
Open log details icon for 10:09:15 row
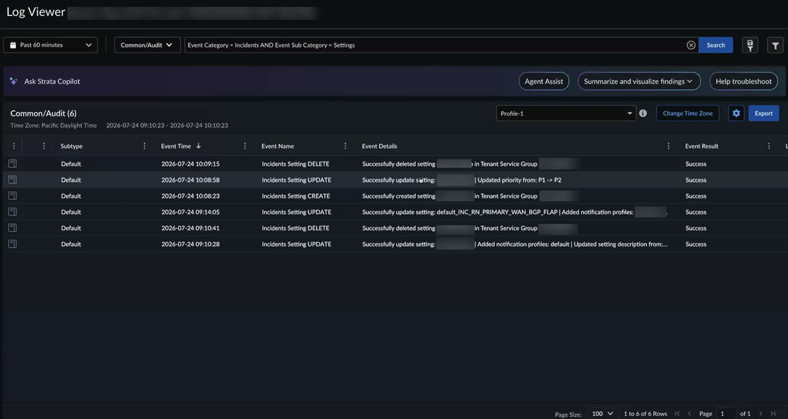[x=12, y=164]
